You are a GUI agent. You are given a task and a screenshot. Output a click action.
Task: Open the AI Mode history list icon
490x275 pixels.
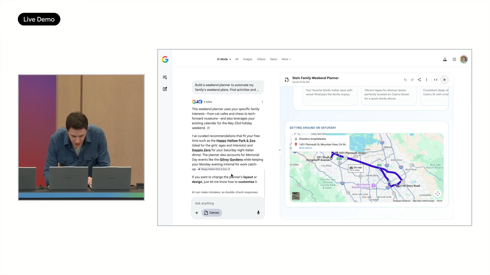click(165, 77)
